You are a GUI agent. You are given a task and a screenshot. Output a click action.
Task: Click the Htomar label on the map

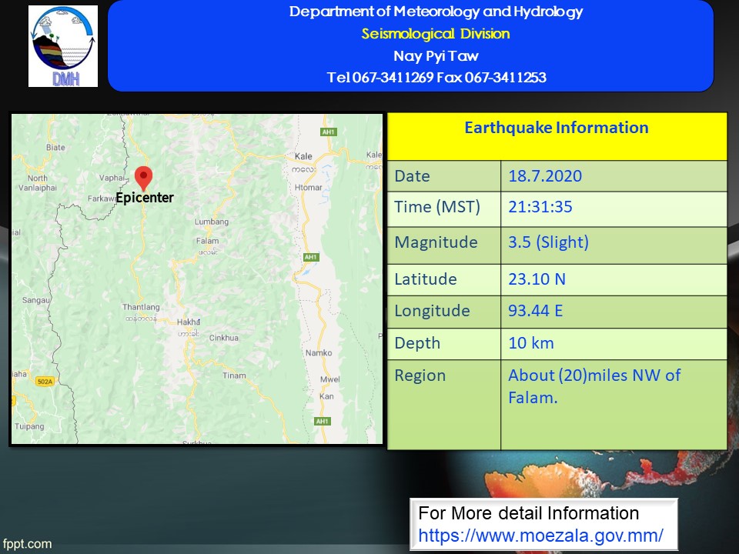coord(308,188)
